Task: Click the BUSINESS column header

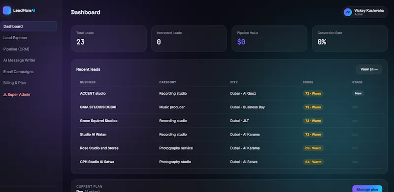Action: (x=88, y=82)
